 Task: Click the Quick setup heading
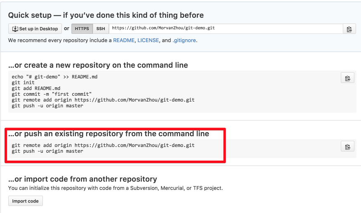[106, 15]
